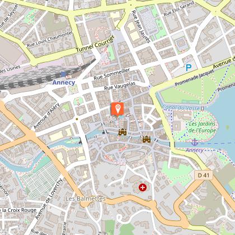
Task: Select Les Jardins de l'Europe label
Action: pyautogui.click(x=202, y=127)
